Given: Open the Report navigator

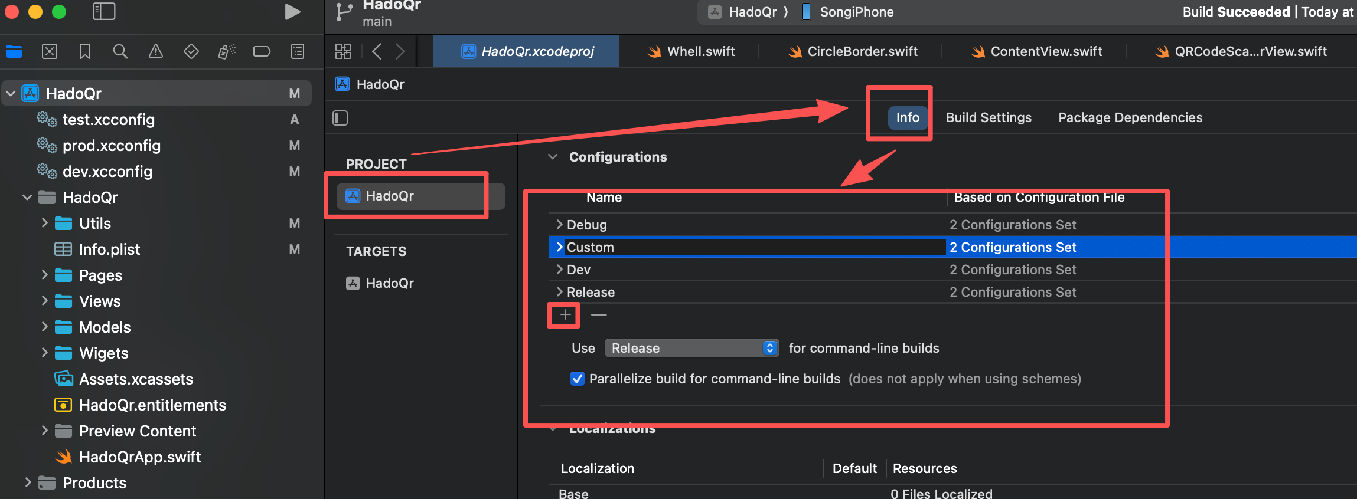Looking at the screenshot, I should click(298, 52).
